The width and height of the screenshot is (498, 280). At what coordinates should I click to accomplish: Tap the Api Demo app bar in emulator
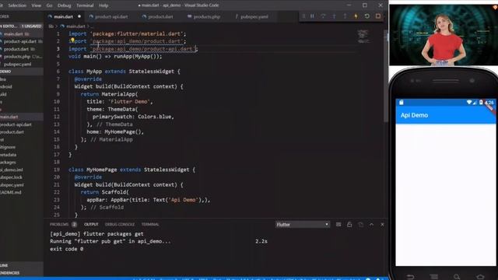[446, 115]
